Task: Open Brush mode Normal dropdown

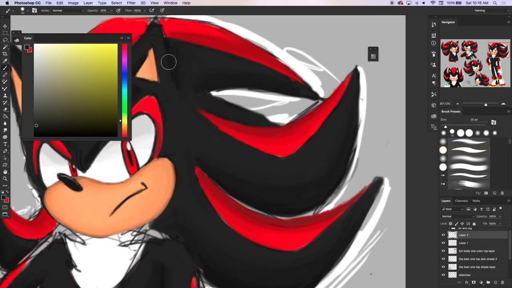Action: point(68,10)
